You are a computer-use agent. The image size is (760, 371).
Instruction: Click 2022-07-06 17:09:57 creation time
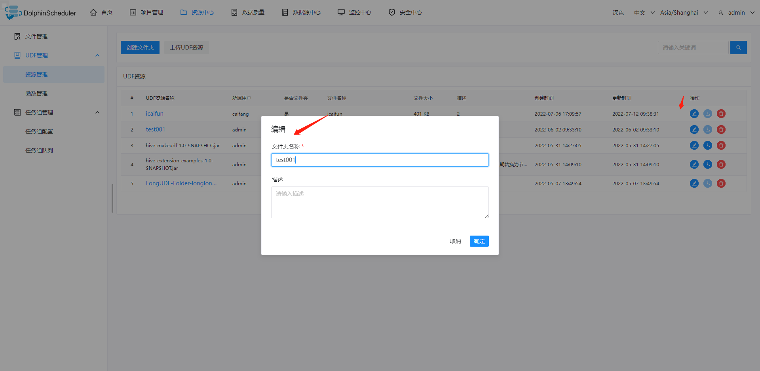click(558, 114)
